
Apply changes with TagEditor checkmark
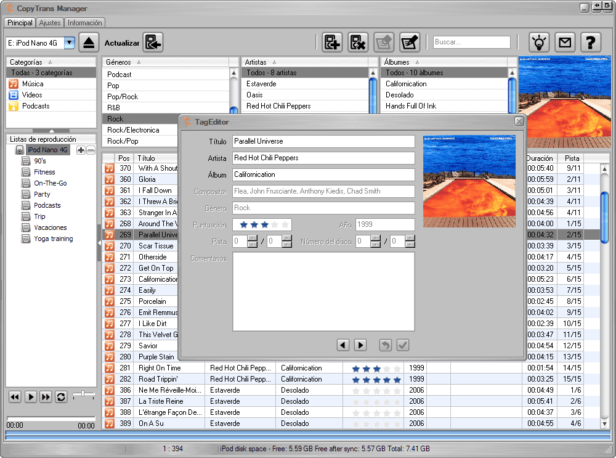point(403,345)
